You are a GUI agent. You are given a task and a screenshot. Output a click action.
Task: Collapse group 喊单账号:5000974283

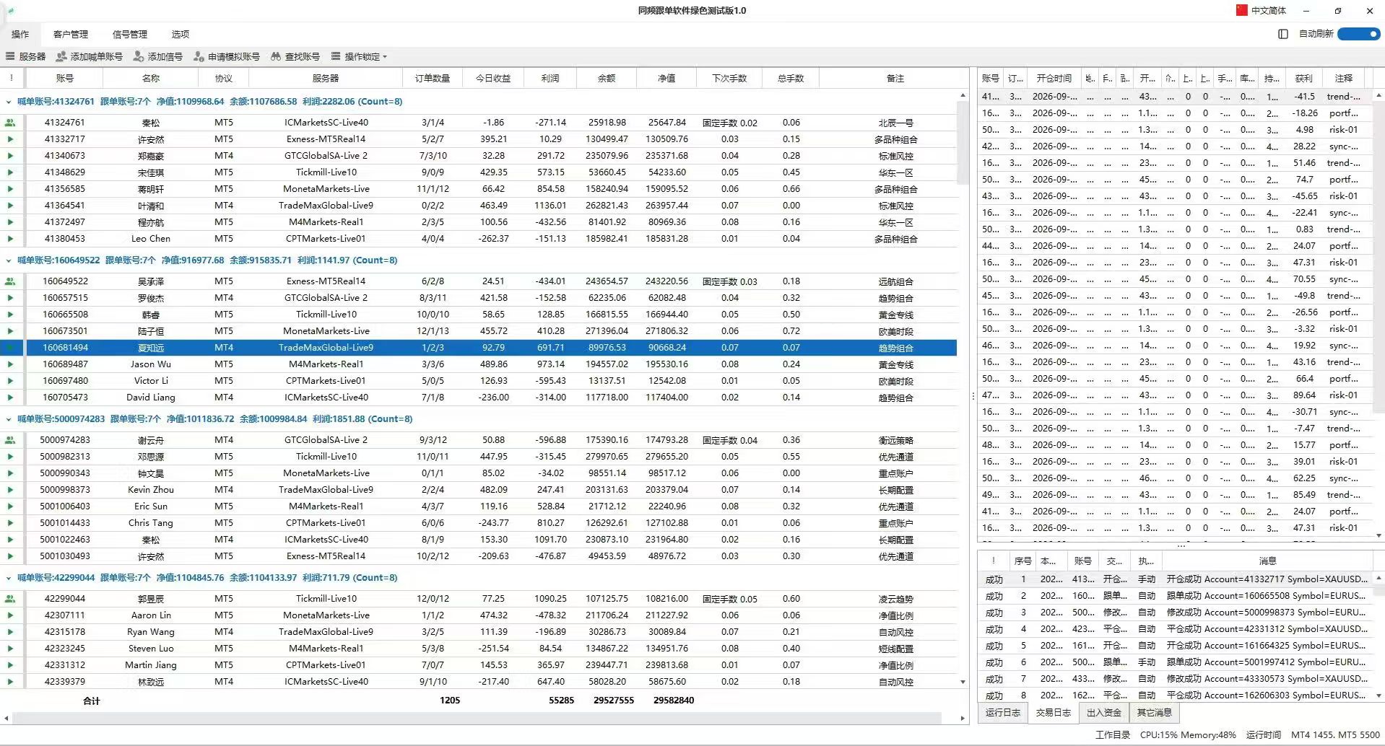(x=9, y=419)
